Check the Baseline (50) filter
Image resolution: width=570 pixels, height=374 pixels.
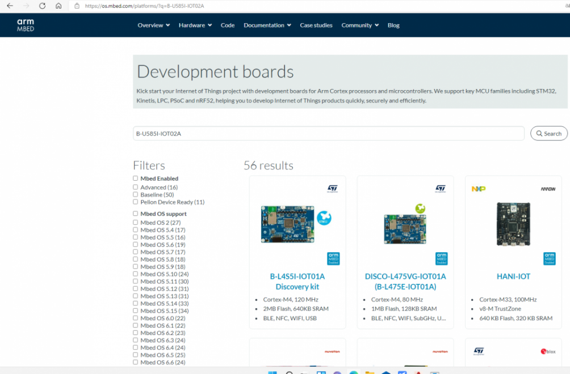[135, 194]
